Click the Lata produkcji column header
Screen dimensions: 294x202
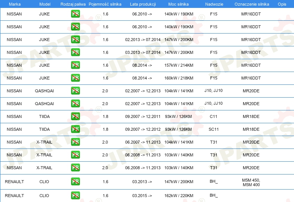point(143,4)
